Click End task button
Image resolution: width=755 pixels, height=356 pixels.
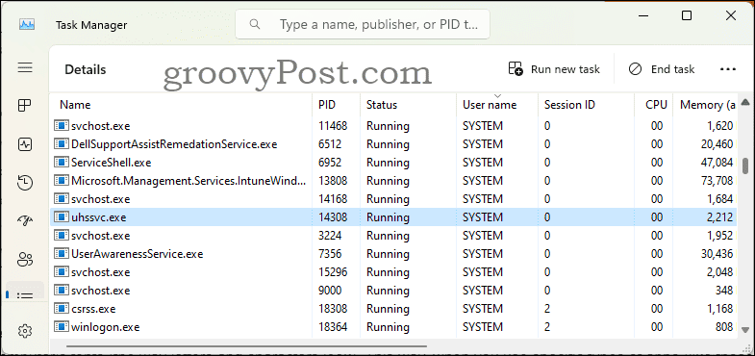(661, 69)
